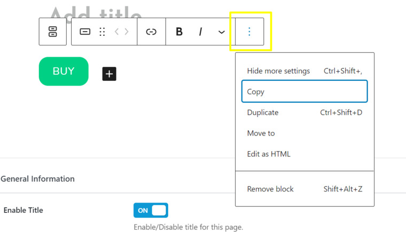406x232 pixels.
Task: Expand more rich text options chevron
Action: coord(221,32)
